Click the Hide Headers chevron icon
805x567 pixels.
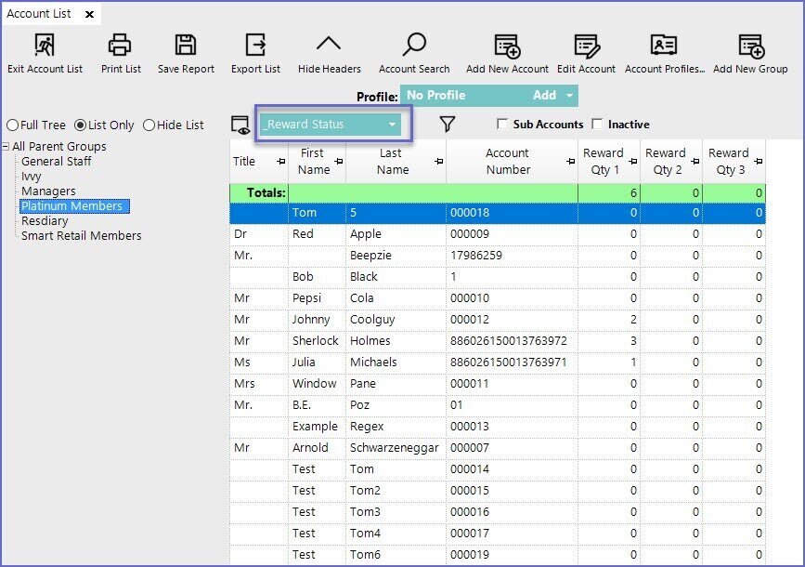[329, 46]
